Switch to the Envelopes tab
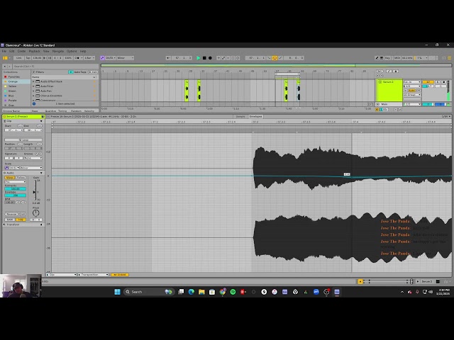This screenshot has height=340, width=454. click(255, 116)
